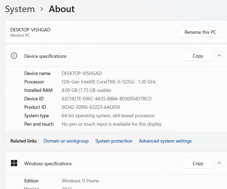Select Device ID value 62C1427E-E06C-4A35-888A-B030054D7BCD
Viewport: 227px width, 189px height.
click(x=107, y=99)
